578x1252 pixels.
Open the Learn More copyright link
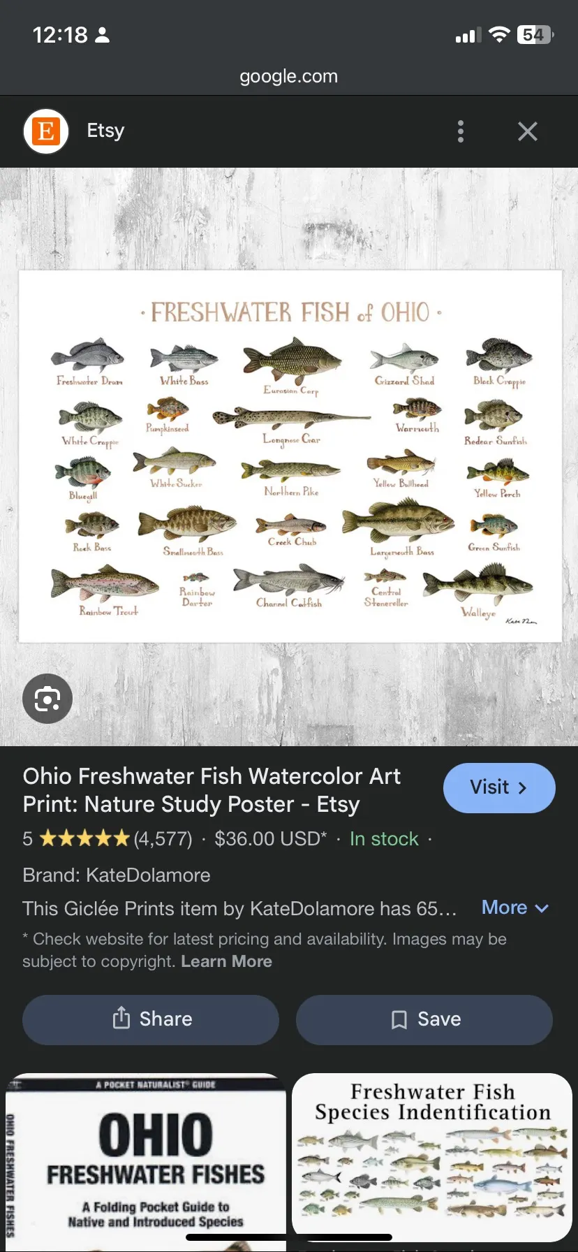click(226, 961)
